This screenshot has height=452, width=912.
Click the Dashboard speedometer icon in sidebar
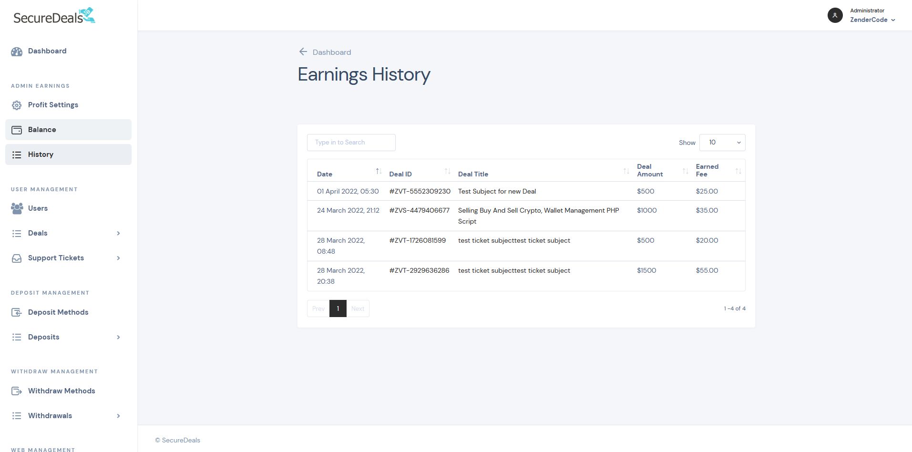(x=17, y=51)
